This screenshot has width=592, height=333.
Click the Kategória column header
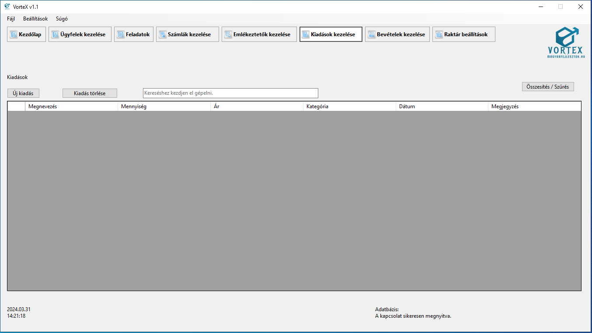click(349, 106)
